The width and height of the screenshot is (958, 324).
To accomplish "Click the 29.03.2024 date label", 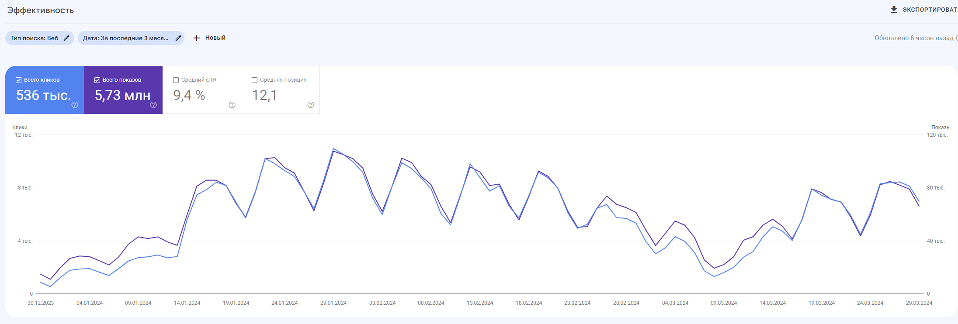I will point(919,303).
